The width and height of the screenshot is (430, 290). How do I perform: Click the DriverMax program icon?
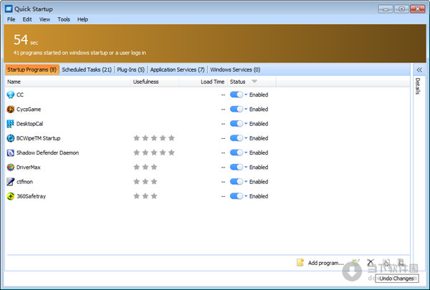tap(11, 168)
